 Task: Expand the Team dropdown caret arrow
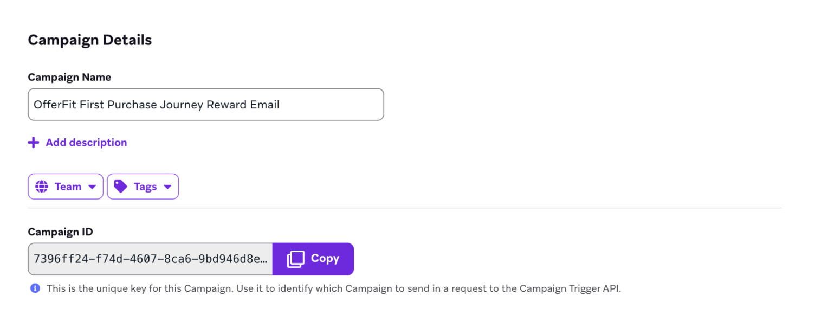click(92, 187)
